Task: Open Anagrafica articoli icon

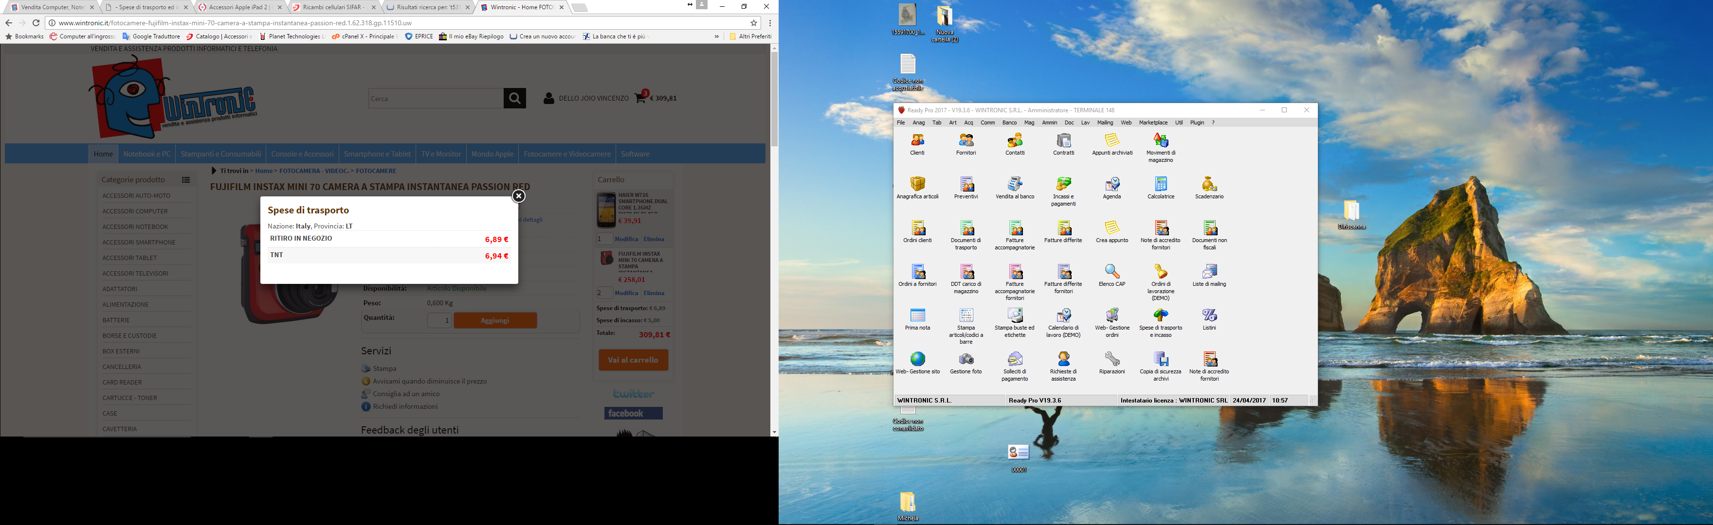Action: point(918,184)
